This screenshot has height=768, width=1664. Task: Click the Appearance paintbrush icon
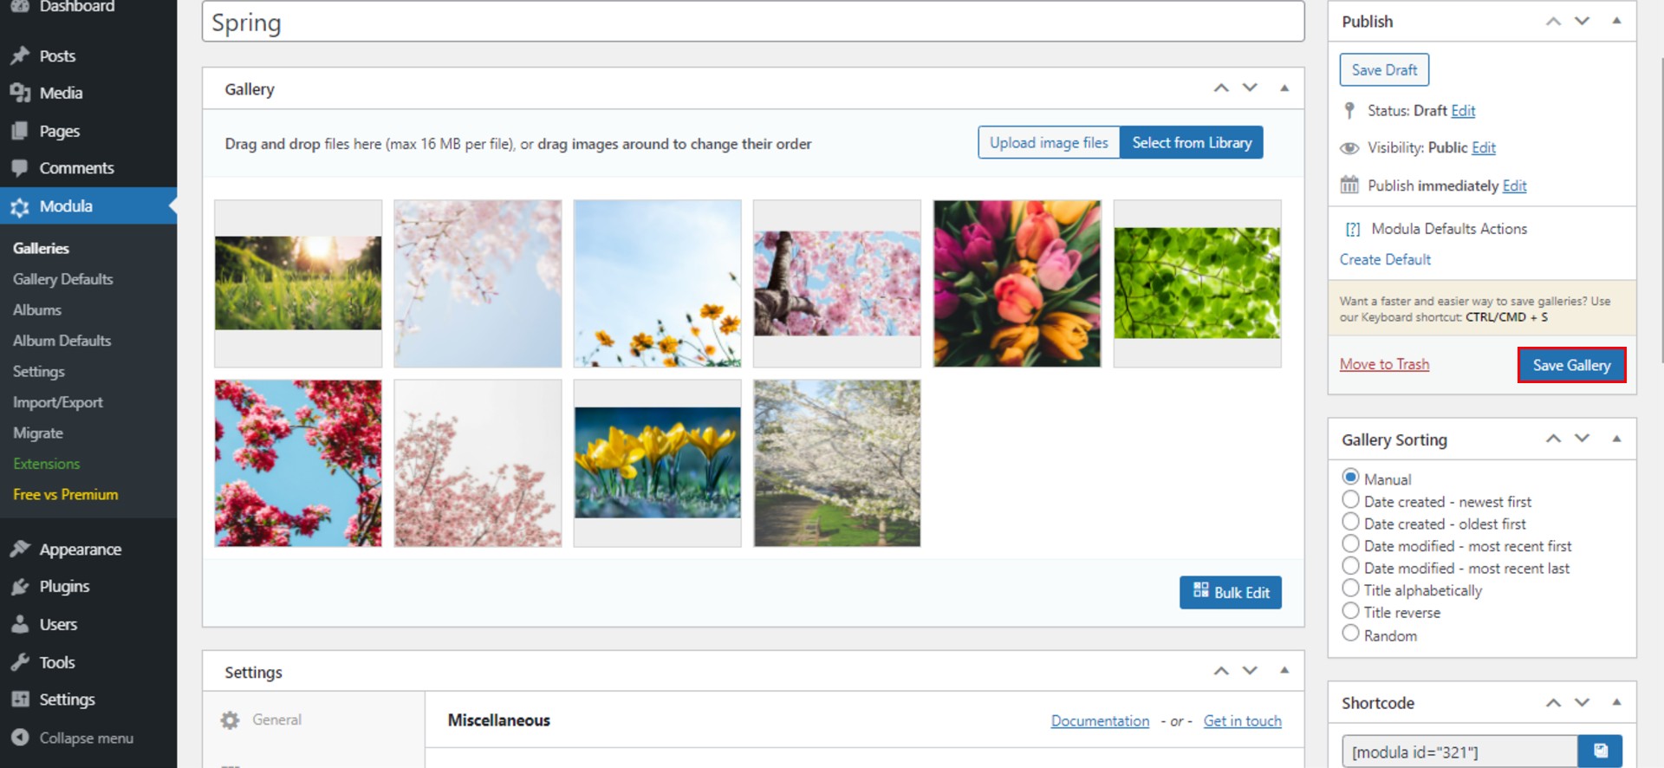(20, 550)
